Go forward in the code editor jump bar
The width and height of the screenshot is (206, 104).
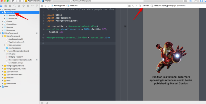pos(49,6)
